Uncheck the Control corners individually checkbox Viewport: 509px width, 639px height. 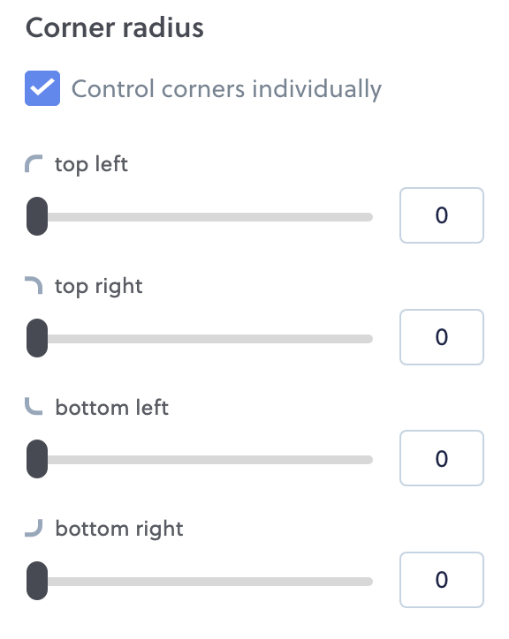42,88
